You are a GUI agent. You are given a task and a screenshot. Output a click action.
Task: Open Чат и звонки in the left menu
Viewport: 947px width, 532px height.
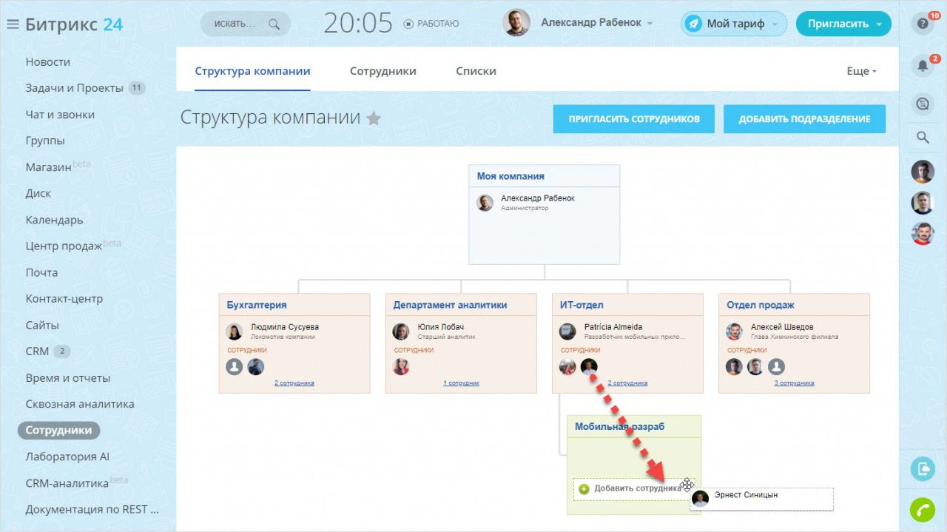click(x=60, y=115)
